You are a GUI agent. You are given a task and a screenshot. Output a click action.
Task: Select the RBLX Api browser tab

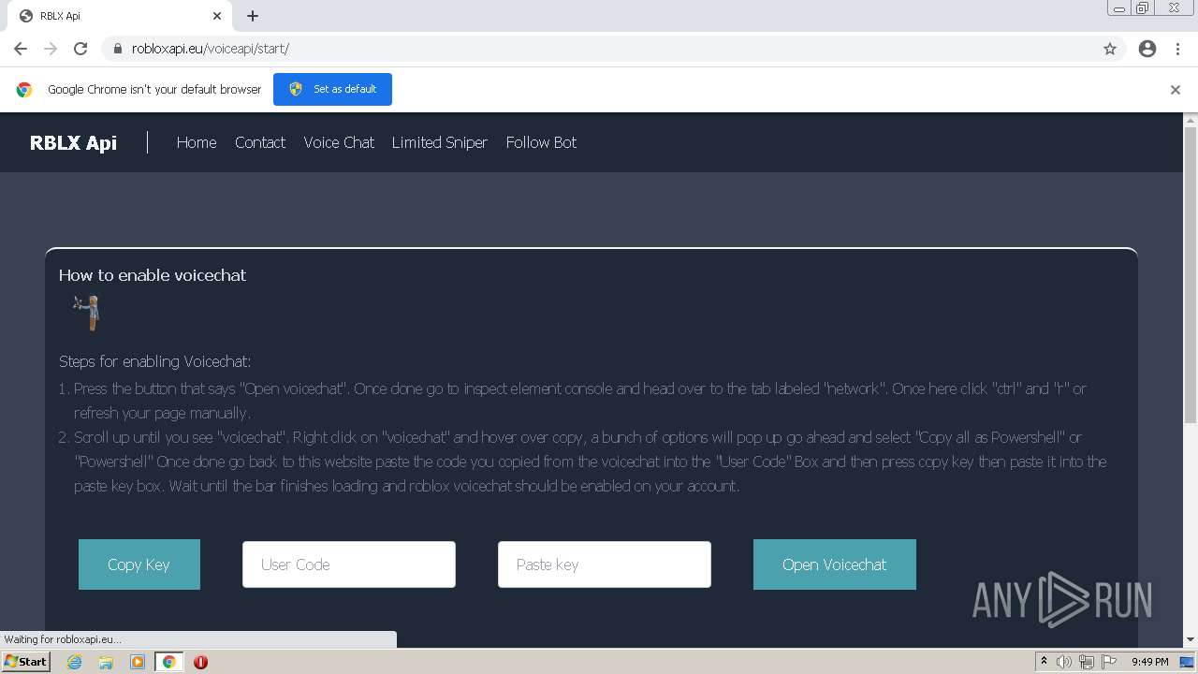pos(120,16)
